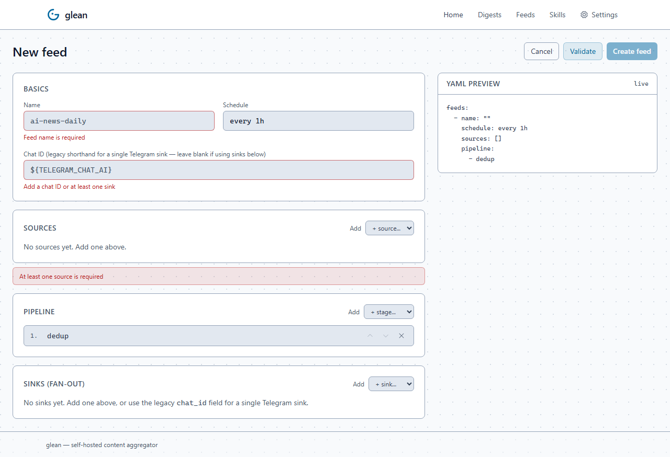Open the add sink dropdown

pos(391,384)
